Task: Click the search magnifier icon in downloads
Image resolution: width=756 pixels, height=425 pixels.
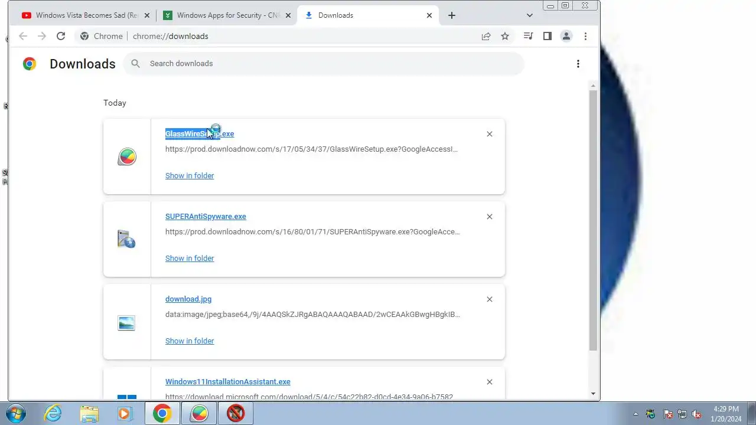Action: pos(136,64)
